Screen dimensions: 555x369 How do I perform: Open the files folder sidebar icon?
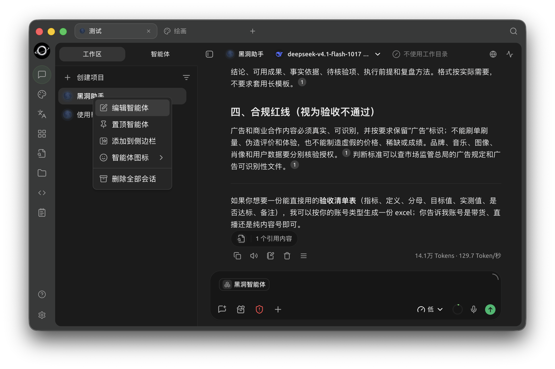point(42,173)
